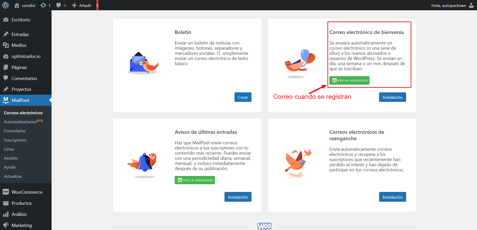Click Correo electrónico de bienvenia heading
The width and height of the screenshot is (477, 230).
point(366,32)
